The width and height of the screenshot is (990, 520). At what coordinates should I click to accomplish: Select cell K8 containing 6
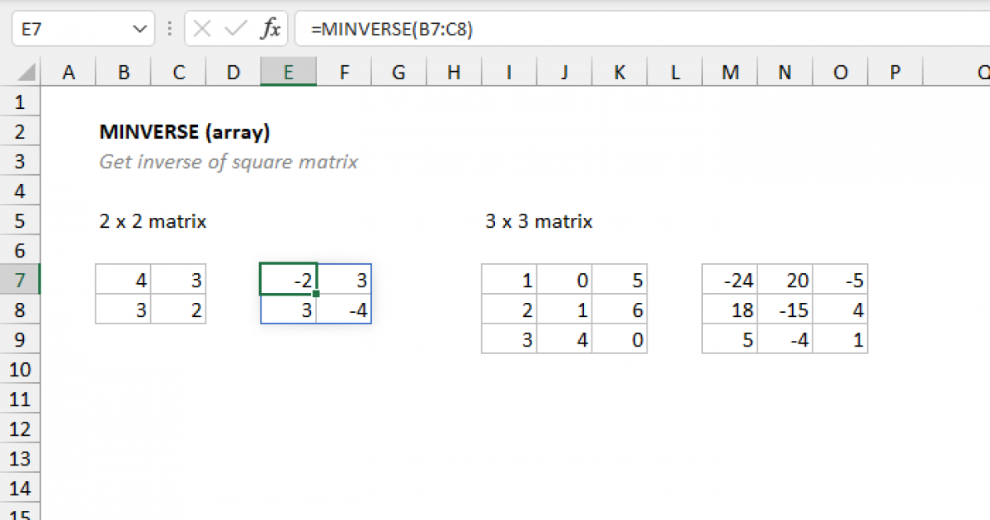(620, 310)
